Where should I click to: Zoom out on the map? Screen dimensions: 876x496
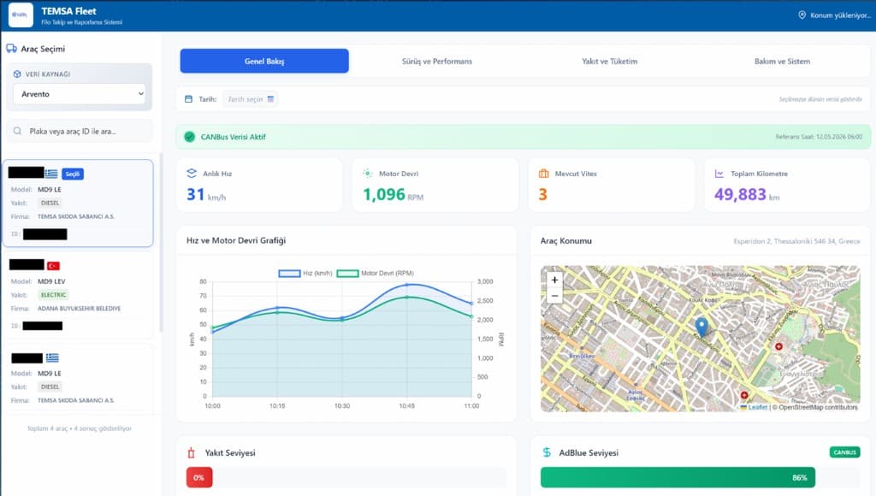(554, 296)
